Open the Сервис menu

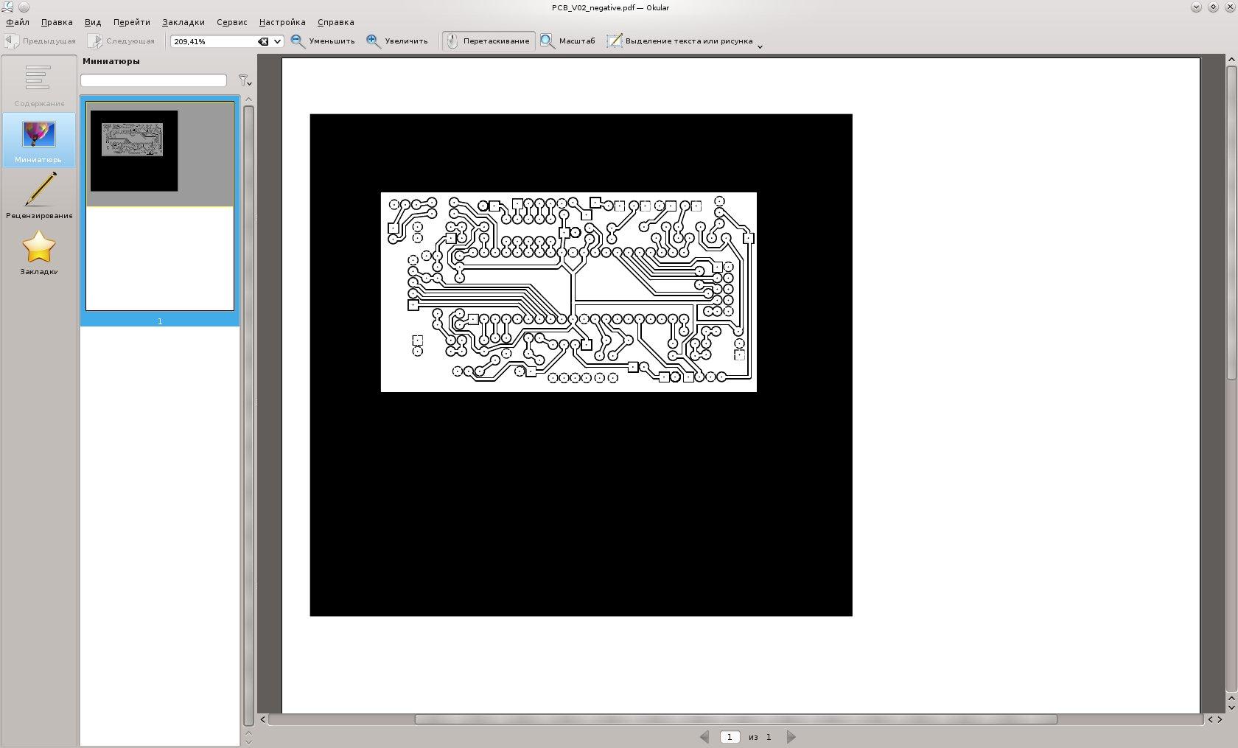click(232, 22)
